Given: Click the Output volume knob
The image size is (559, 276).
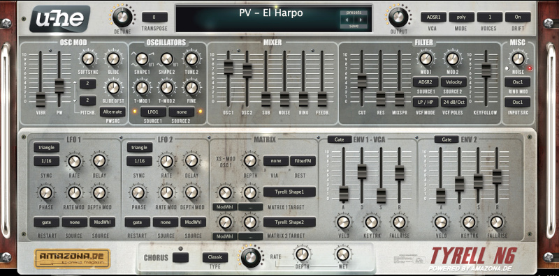Looking at the screenshot, I should 398,17.
